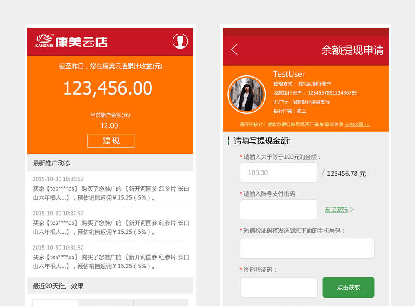Click the 最近90天推广效果 section header
Viewport: 415px width, 306px height.
110,286
